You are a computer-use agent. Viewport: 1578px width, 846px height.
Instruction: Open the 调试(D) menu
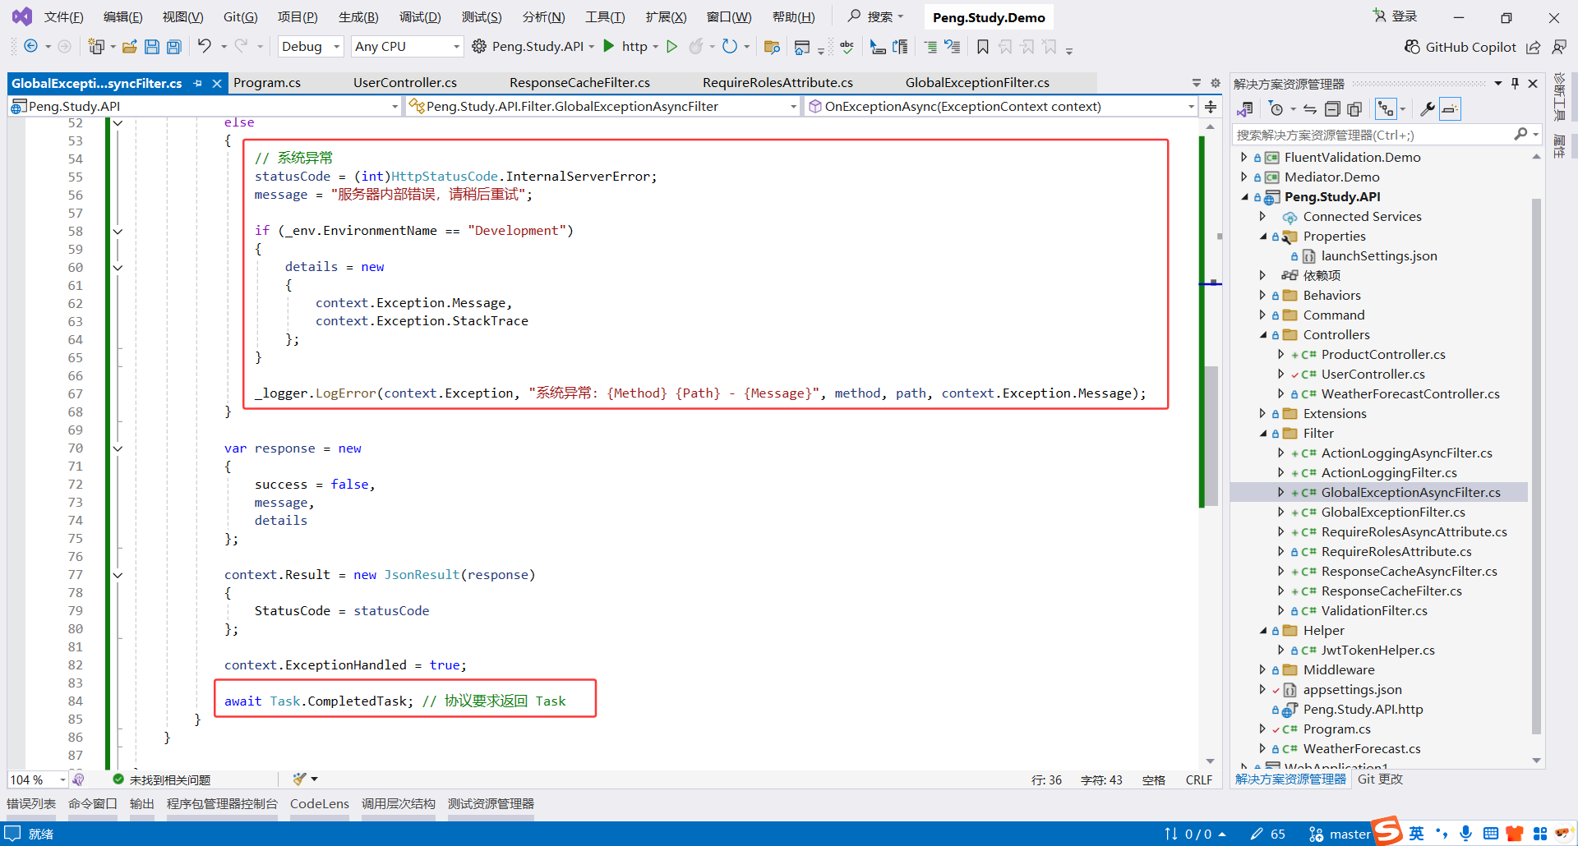pyautogui.click(x=420, y=17)
